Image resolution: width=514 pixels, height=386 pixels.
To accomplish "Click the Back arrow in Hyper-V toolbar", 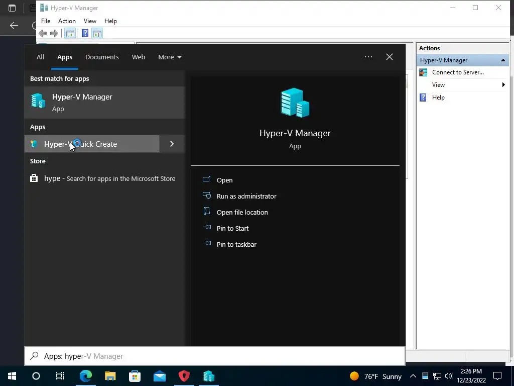I will click(43, 34).
